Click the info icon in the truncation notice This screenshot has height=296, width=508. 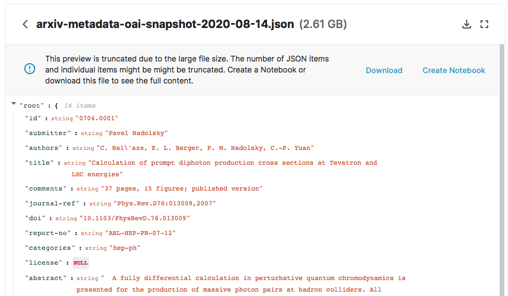[x=30, y=69]
